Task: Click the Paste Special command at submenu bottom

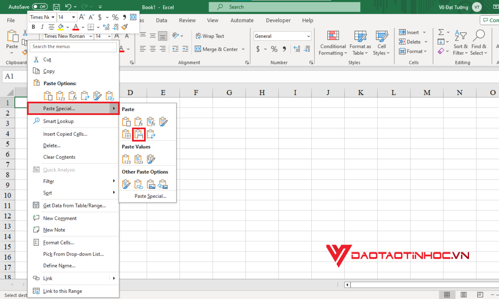Action: (x=150, y=196)
